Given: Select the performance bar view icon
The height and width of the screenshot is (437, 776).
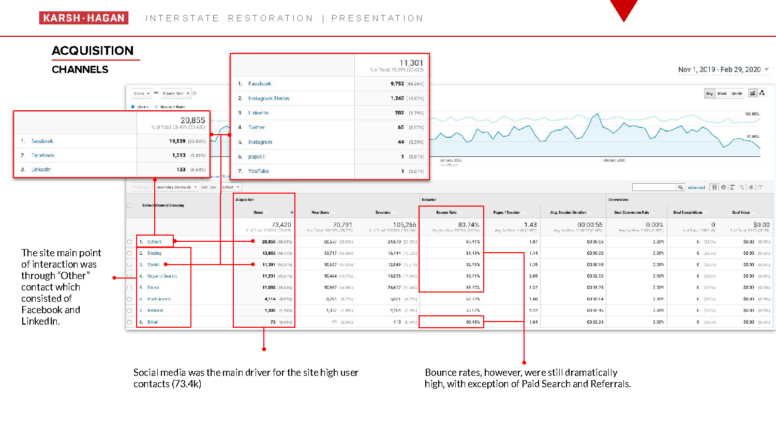Looking at the screenshot, I should pos(733,187).
